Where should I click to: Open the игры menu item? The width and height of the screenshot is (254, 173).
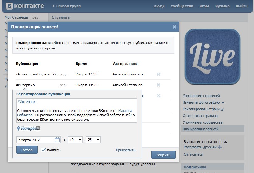click(204, 6)
